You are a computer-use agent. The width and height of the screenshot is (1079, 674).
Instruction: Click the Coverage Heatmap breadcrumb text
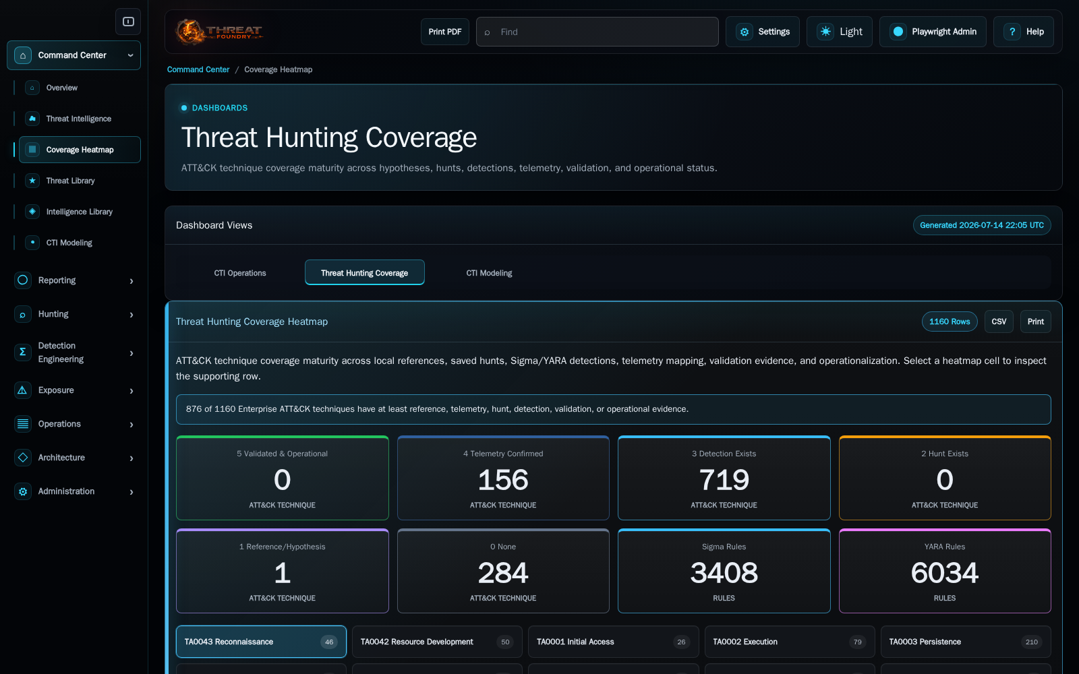[278, 69]
